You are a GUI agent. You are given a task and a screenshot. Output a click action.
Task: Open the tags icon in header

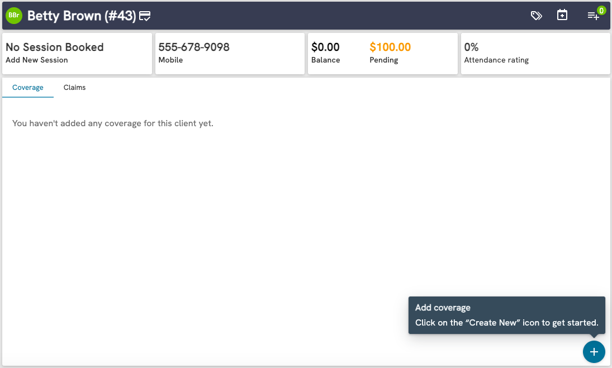(537, 16)
